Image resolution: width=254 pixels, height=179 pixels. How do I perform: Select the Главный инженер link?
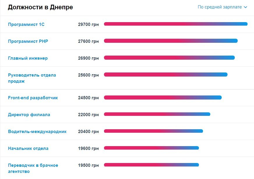[28, 58]
